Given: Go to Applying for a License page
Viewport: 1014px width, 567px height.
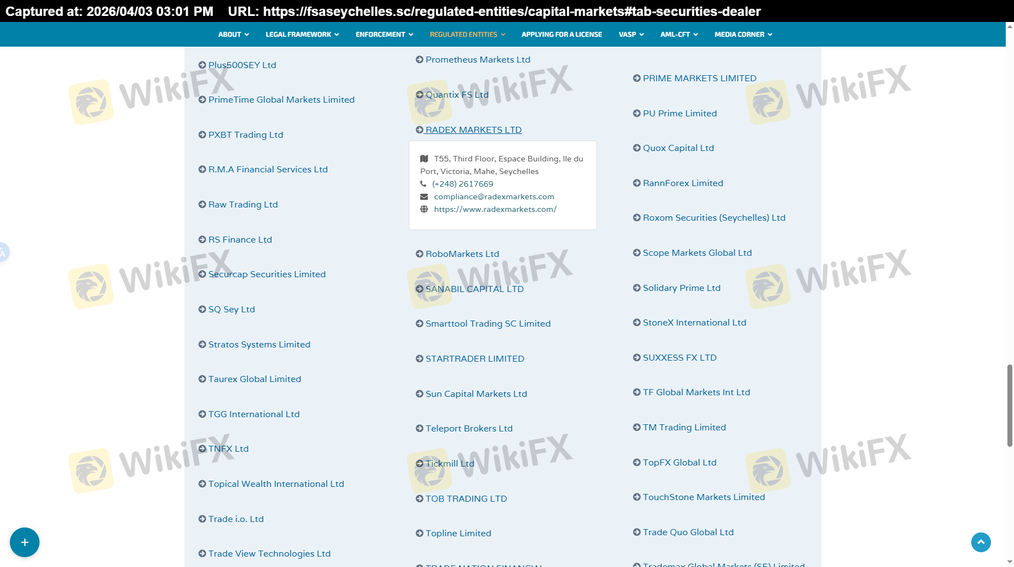Looking at the screenshot, I should 562,34.
